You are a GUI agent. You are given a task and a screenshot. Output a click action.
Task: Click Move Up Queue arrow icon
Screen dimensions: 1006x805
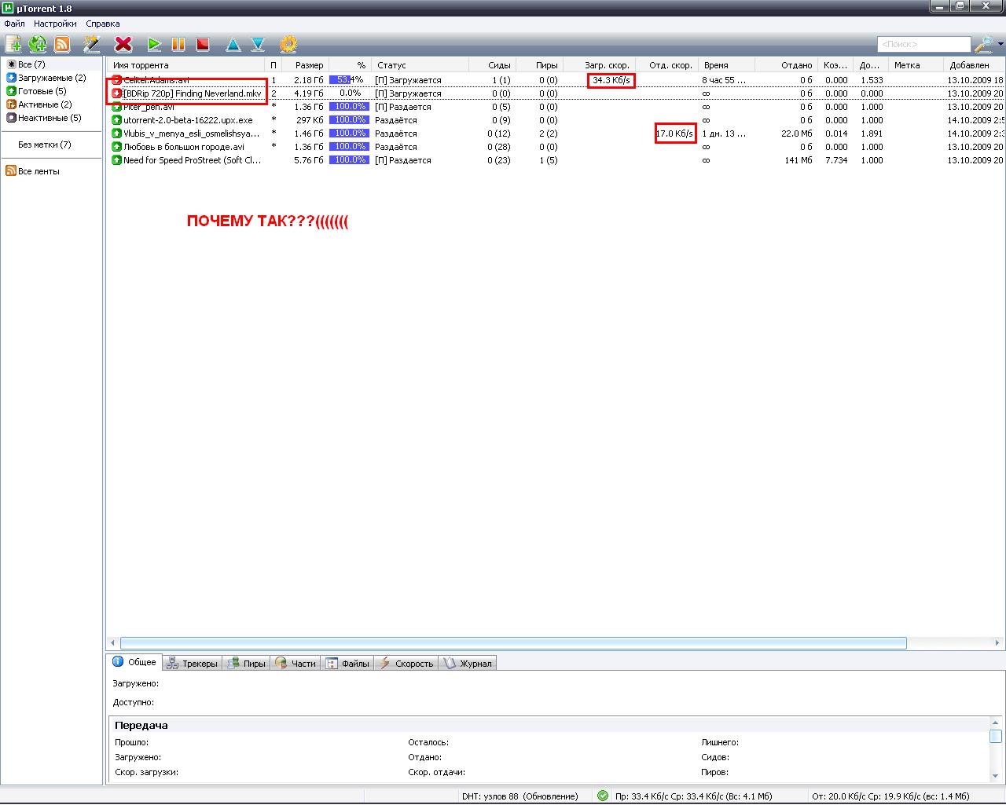point(233,44)
